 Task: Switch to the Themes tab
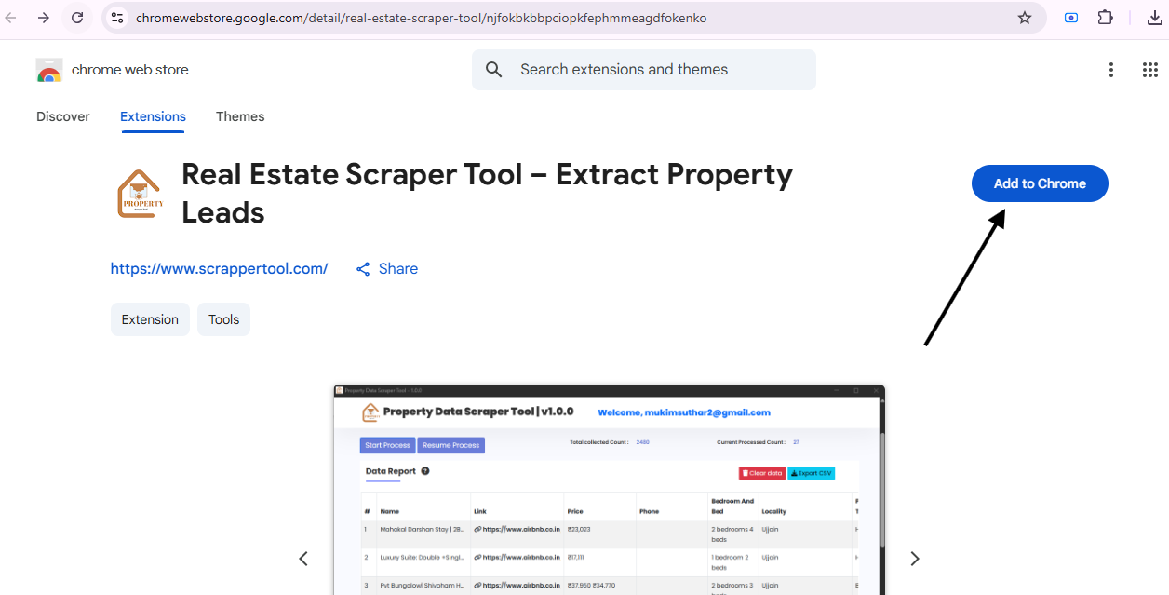[x=240, y=116]
